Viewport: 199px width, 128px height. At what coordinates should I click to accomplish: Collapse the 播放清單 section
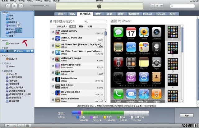coord(2,71)
